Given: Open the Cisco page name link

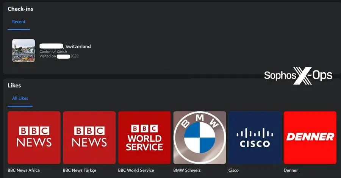Looking at the screenshot, I should click(233, 170).
